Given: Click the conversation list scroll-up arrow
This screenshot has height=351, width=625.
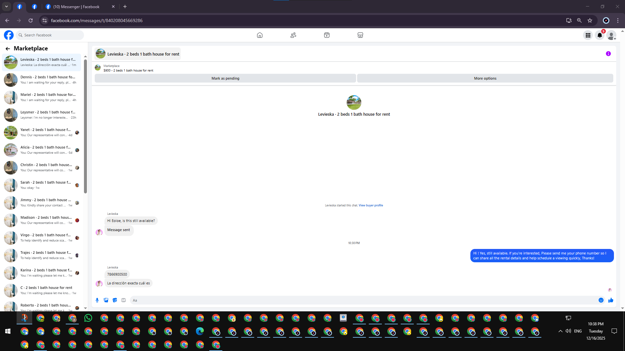Looking at the screenshot, I should click(85, 57).
